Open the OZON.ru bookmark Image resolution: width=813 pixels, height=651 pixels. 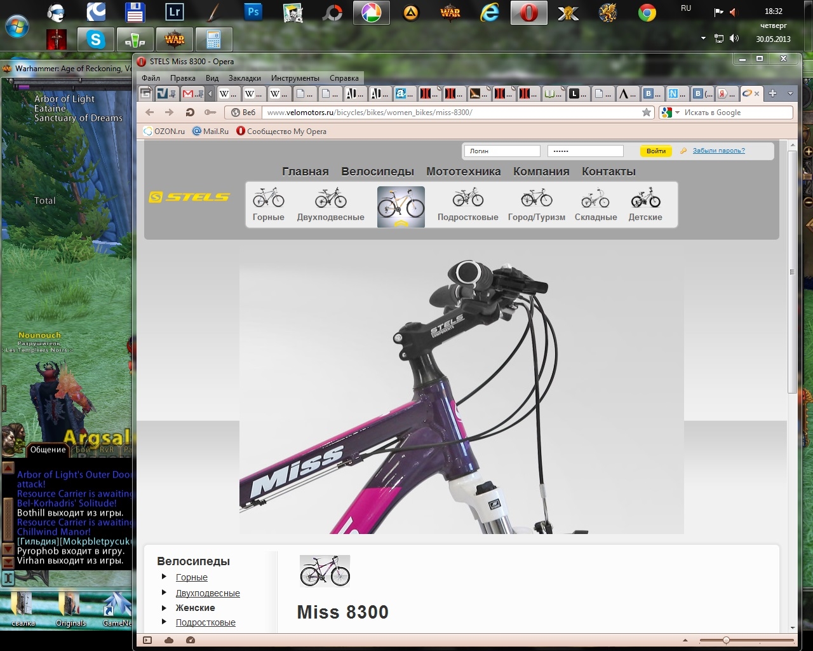(x=165, y=132)
